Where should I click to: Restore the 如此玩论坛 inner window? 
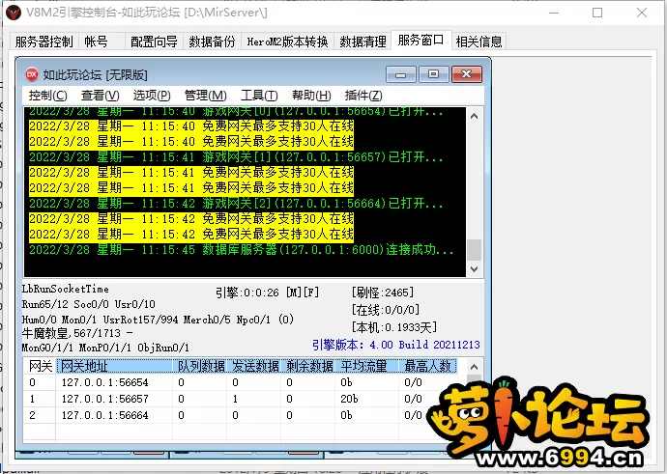[433, 73]
